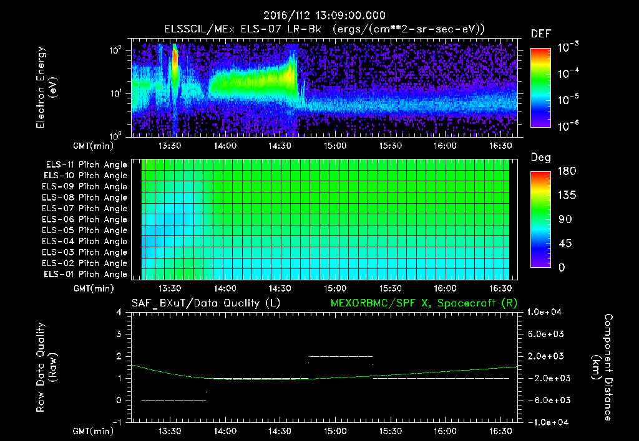The height and width of the screenshot is (441, 639).
Task: Click the 3 tick on Raw Data Quality axis
Action: coord(119,334)
